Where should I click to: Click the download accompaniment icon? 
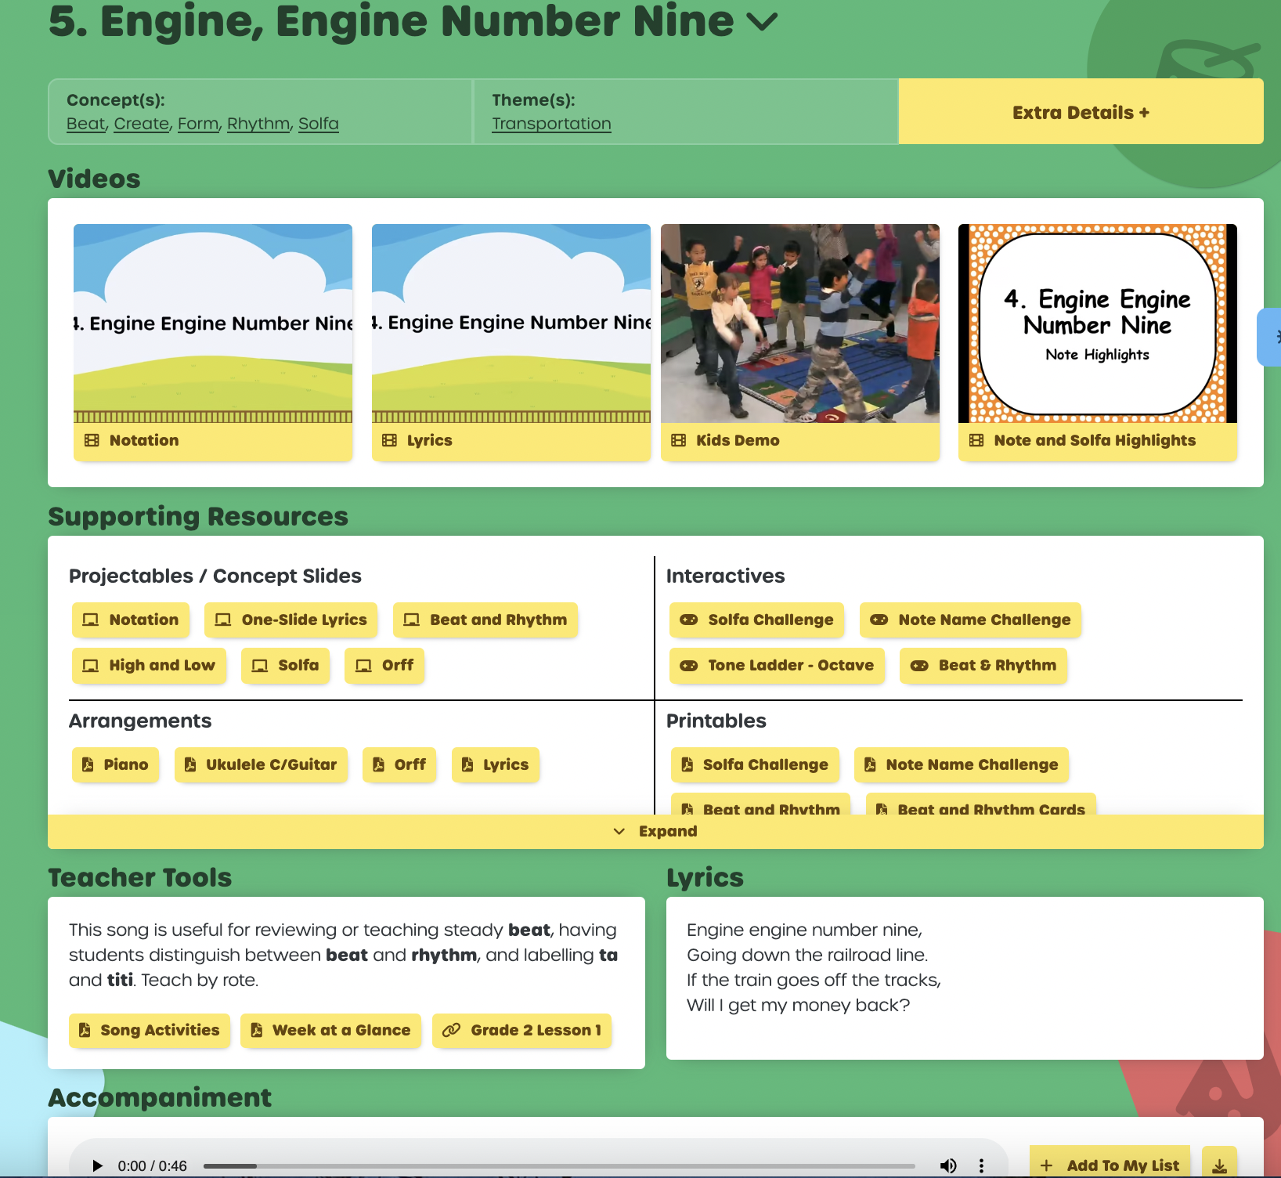click(1219, 1165)
